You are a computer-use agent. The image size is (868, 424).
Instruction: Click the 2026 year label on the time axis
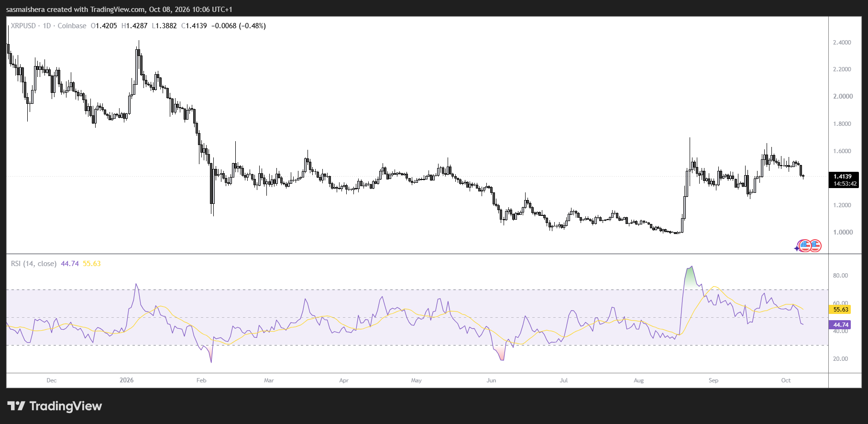pyautogui.click(x=127, y=380)
